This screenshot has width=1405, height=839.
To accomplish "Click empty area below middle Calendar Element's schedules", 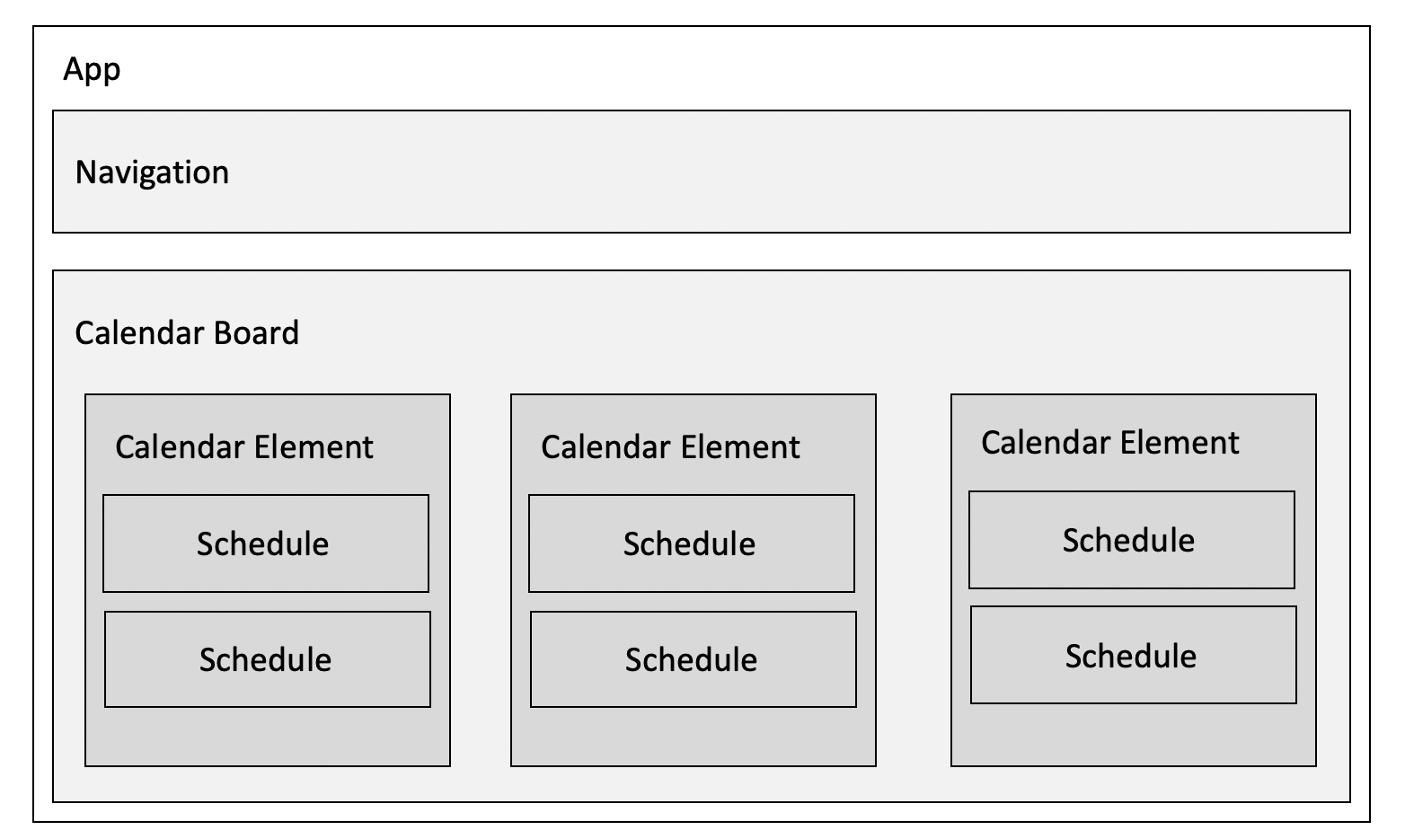I will tap(694, 736).
